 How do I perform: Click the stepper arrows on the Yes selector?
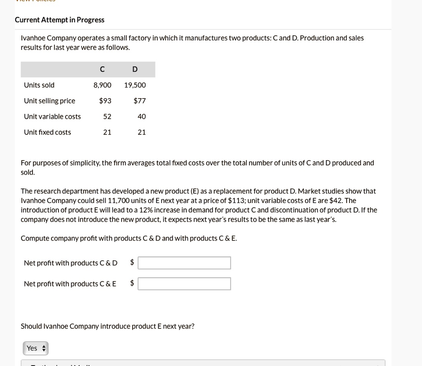[x=44, y=348]
